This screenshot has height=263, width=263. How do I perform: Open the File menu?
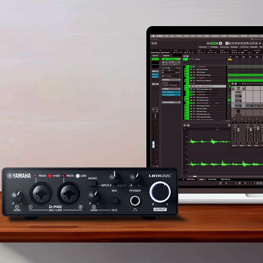coord(167,36)
